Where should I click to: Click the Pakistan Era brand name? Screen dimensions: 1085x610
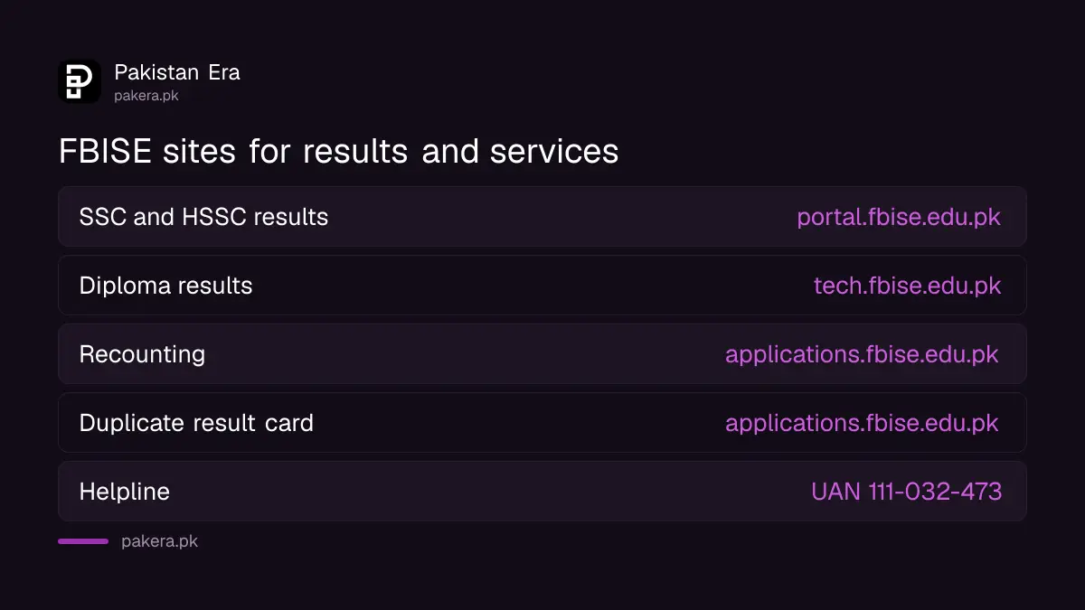(x=177, y=72)
